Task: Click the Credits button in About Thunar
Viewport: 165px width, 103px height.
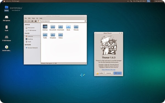Action: pyautogui.click(x=100, y=73)
